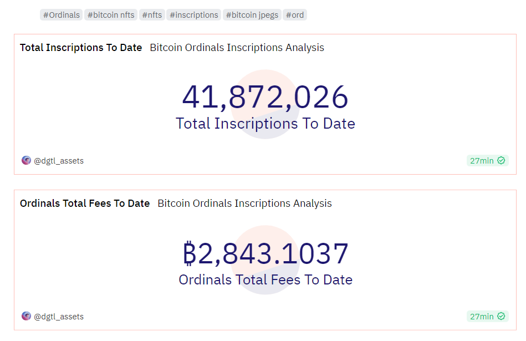526x341 pixels.
Task: Click the @dgtl_assets avatar on the top card
Action: click(25, 161)
